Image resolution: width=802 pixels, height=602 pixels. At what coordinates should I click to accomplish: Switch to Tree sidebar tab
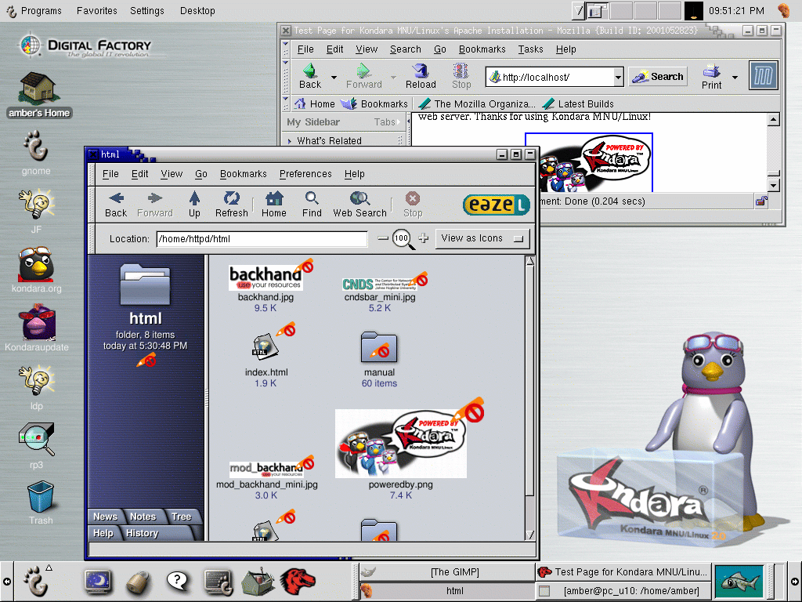(181, 517)
